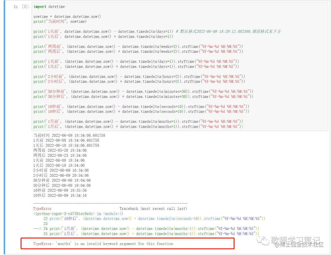Click the 'import datetime' code line
This screenshot has width=331, height=255.
pyautogui.click(x=49, y=6)
